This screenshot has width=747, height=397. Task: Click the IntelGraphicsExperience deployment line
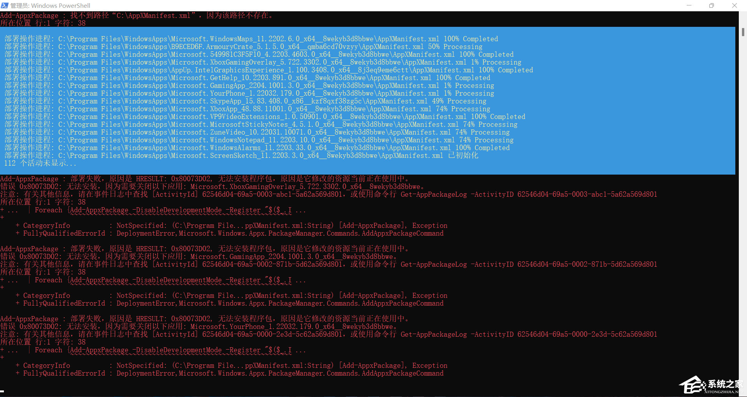pyautogui.click(x=269, y=70)
